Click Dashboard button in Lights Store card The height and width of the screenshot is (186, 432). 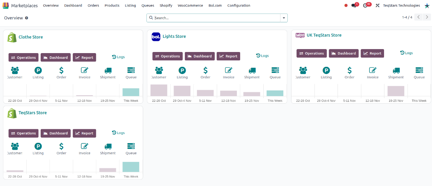click(200, 56)
